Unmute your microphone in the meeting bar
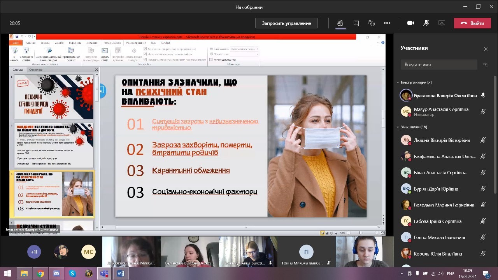Image resolution: width=498 pixels, height=280 pixels. 426,23
